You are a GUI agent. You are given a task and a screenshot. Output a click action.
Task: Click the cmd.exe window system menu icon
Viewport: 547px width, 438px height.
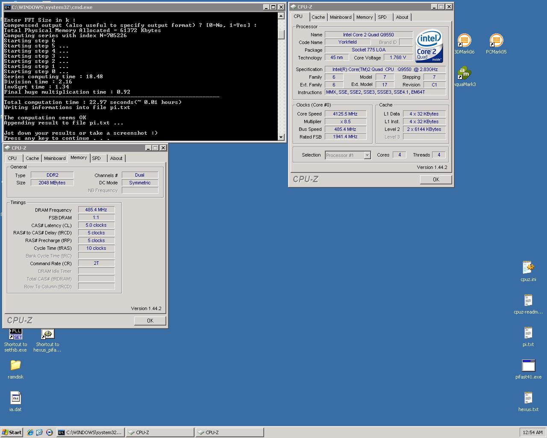7,7
